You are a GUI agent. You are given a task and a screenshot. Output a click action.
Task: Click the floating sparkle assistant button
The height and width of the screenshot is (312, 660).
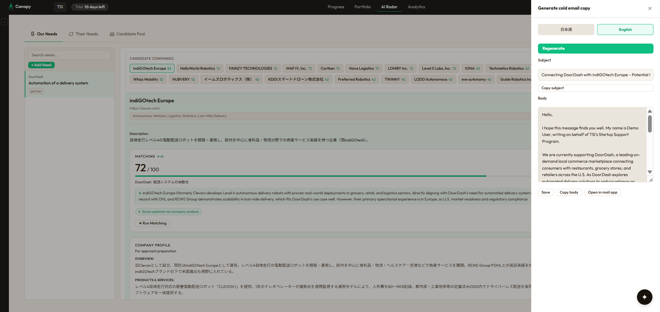pos(645,297)
